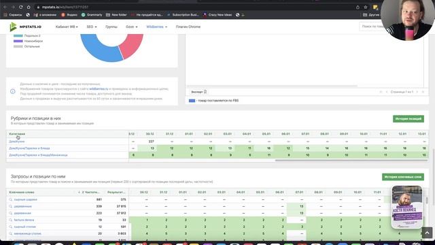Click the 'Страница 1 из 1' pager text
This screenshot has width=435, height=245.
[x=402, y=92]
